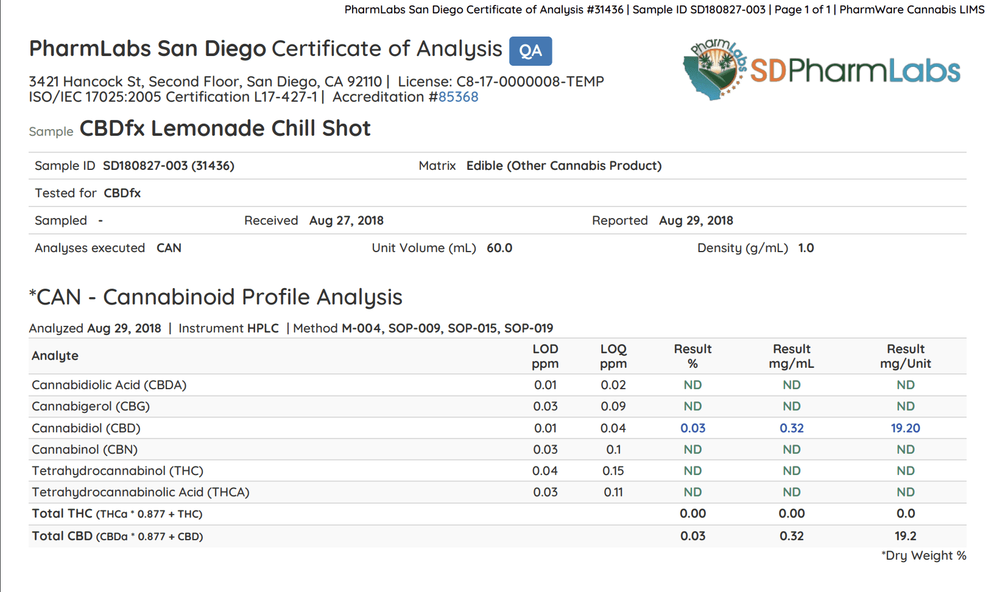Click Method value M-004, SOP-009, SOP-015, SOP-019
Image resolution: width=994 pixels, height=592 pixels.
tap(447, 328)
